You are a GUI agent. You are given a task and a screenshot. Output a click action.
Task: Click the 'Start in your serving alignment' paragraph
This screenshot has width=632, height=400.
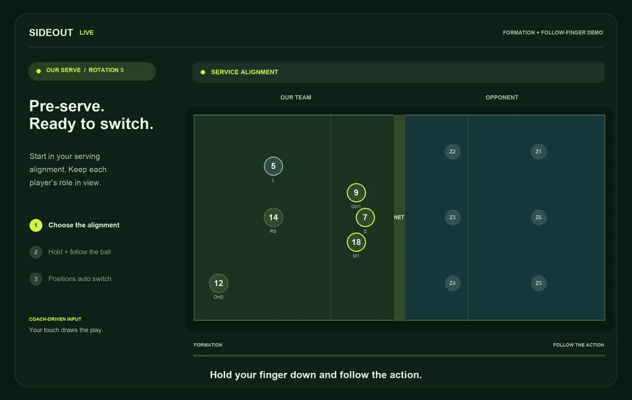point(68,170)
